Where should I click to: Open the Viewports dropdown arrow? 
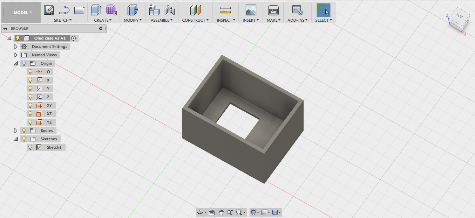(x=280, y=212)
